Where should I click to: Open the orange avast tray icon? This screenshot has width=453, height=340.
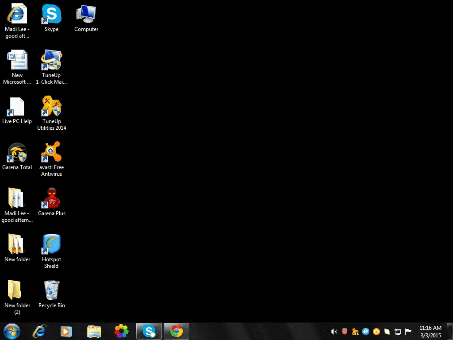pos(376,332)
